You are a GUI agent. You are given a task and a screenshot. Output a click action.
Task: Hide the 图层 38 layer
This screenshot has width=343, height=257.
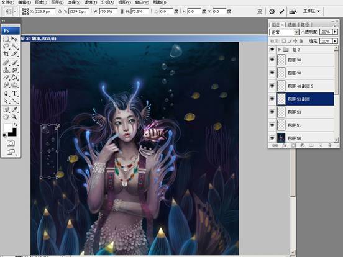(x=272, y=60)
